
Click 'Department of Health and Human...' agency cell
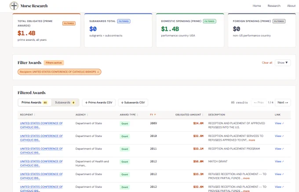(92, 163)
